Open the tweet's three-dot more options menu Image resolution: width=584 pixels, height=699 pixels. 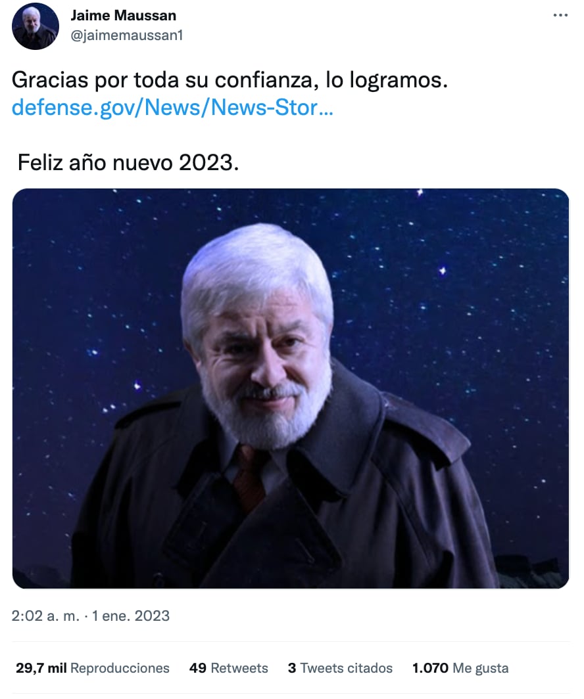click(x=560, y=15)
